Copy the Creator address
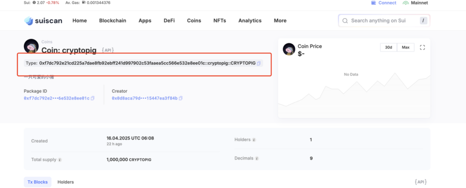466x188 pixels. coord(181,98)
